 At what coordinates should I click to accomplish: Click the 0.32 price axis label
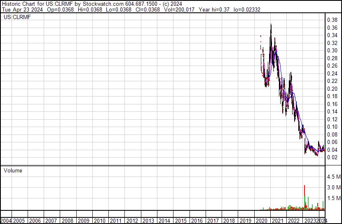332,43
